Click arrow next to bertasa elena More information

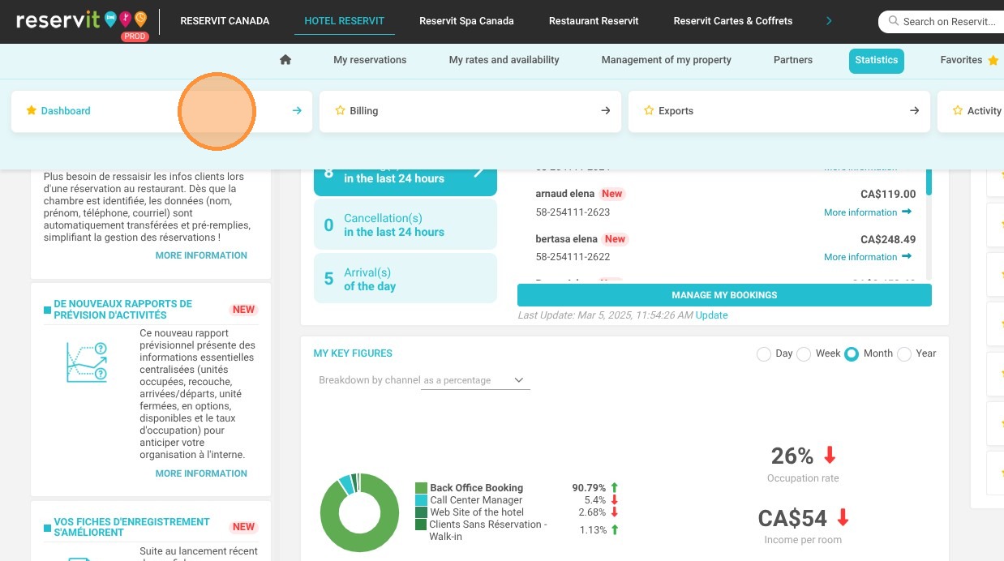click(x=907, y=257)
